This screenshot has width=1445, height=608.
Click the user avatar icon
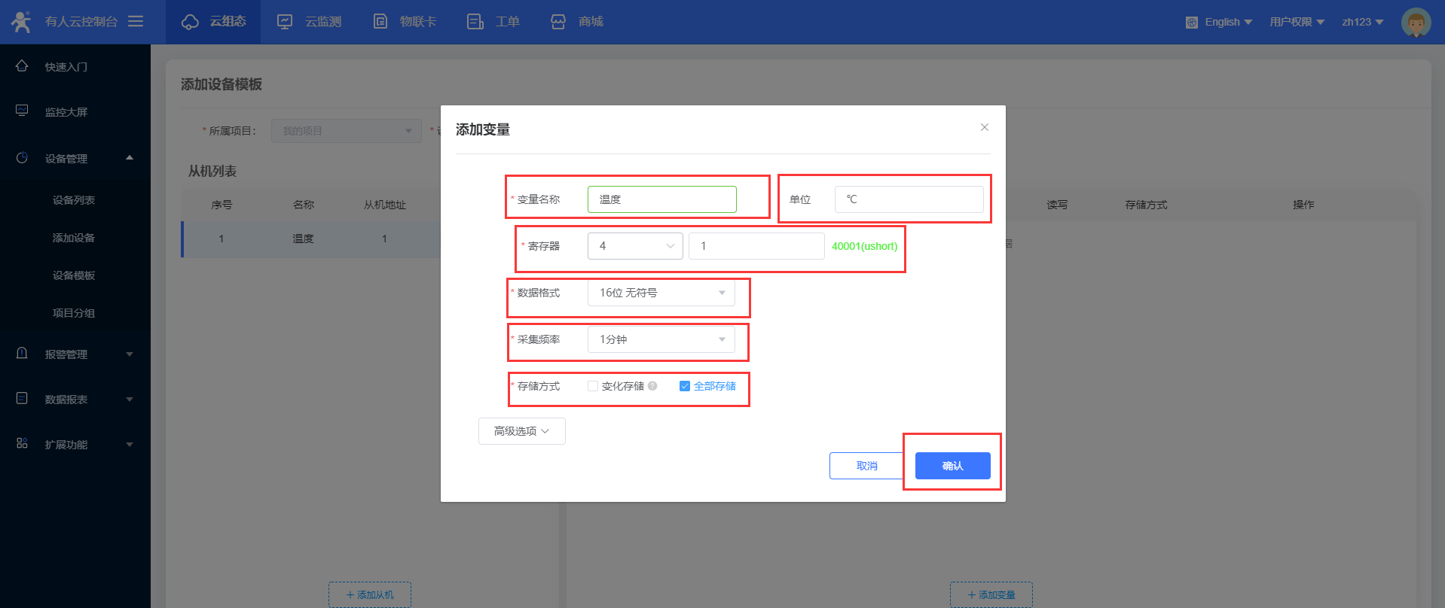coord(1416,23)
